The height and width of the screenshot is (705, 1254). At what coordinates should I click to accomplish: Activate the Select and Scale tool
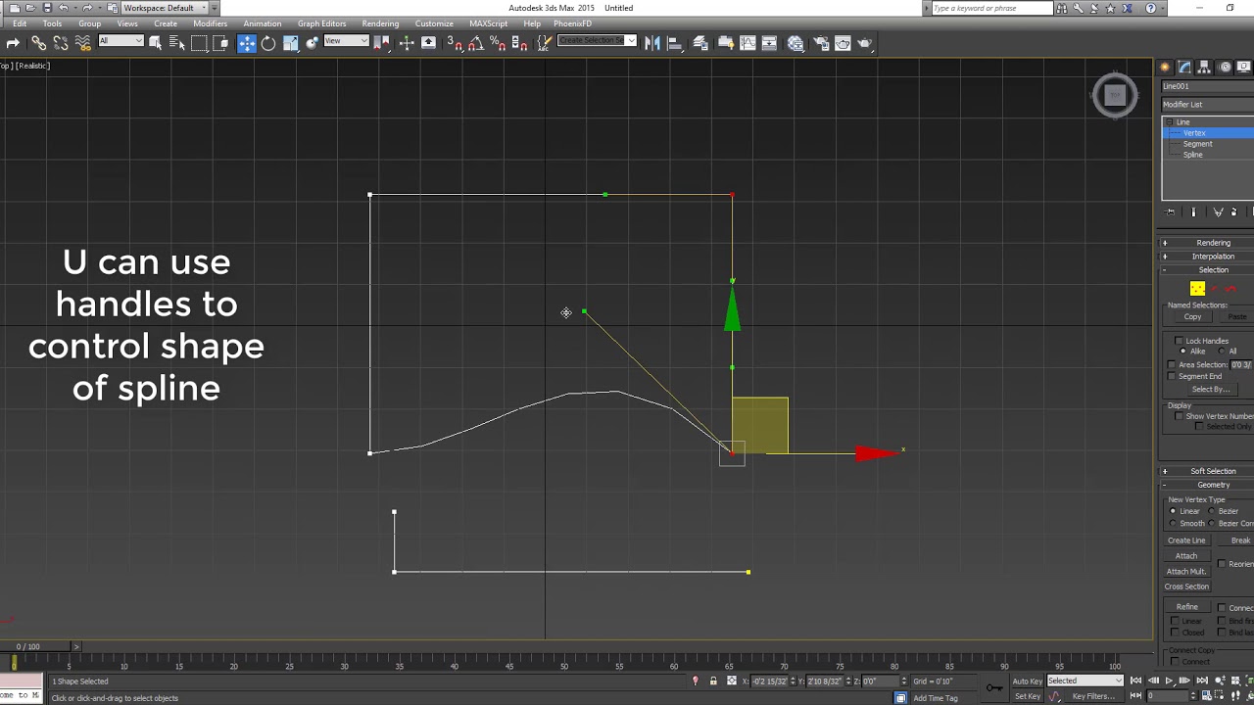[291, 43]
